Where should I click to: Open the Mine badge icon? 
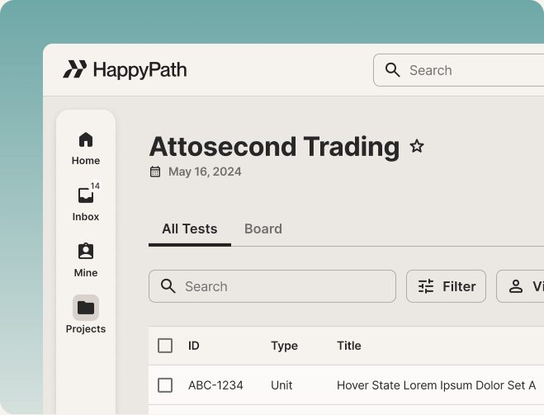[x=86, y=251]
